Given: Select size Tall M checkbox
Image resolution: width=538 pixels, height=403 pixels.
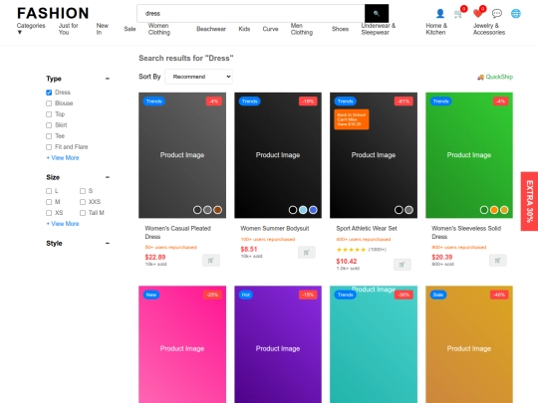Looking at the screenshot, I should pyautogui.click(x=83, y=213).
